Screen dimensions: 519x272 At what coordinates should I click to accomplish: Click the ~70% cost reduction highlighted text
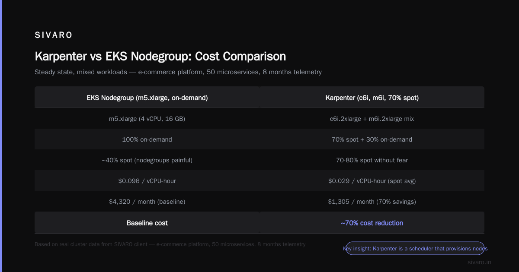point(372,223)
